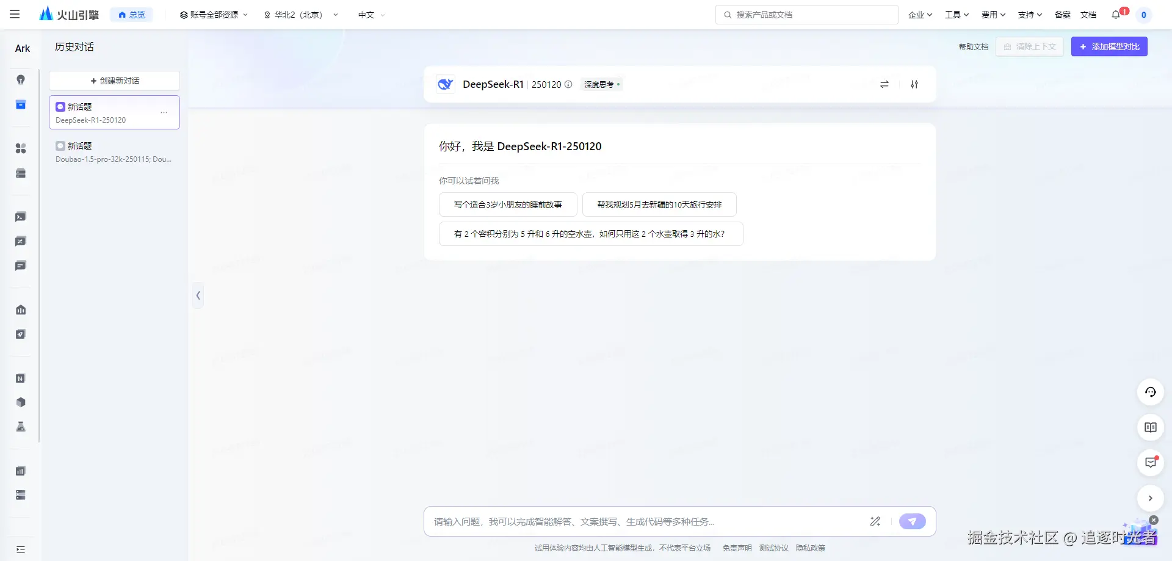Open the notification bell
This screenshot has width=1172, height=561.
1116,15
